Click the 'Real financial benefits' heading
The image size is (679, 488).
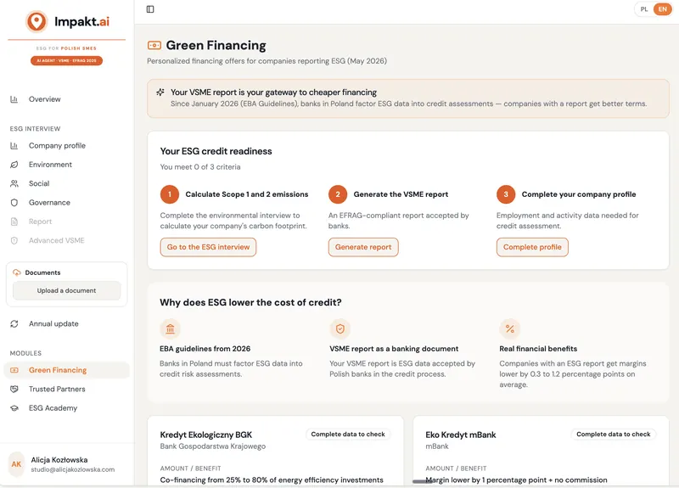[538, 349]
